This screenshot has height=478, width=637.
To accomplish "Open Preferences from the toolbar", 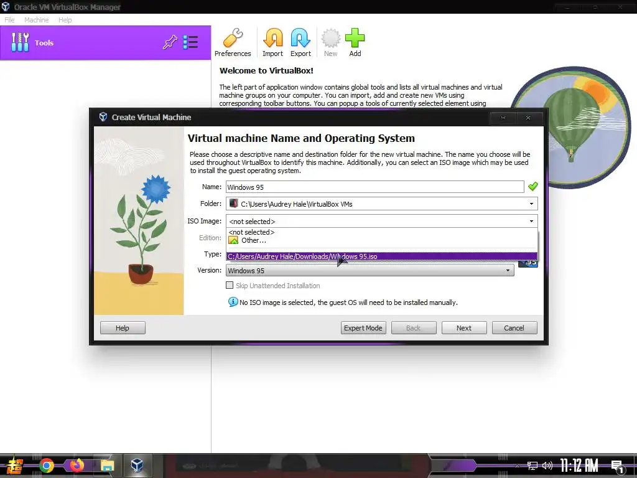I will pyautogui.click(x=233, y=42).
